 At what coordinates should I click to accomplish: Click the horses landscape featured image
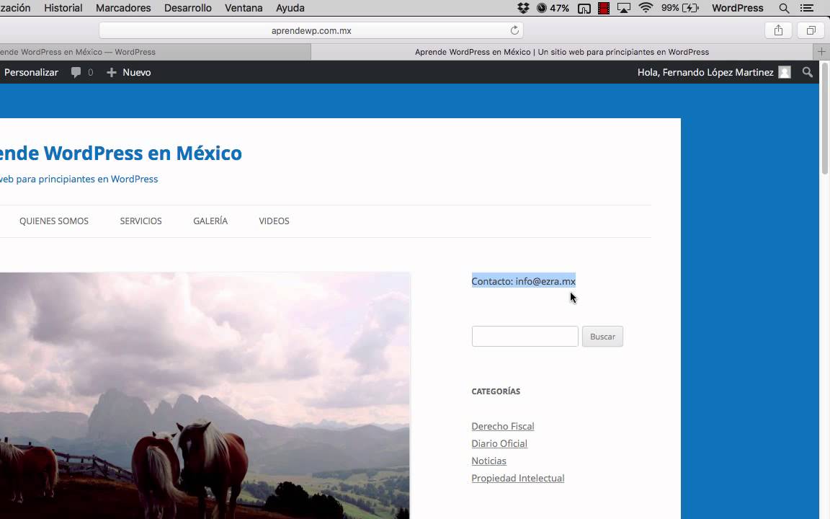point(205,396)
